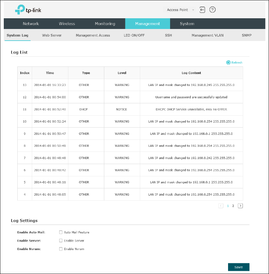Open the help question mark icon
The image size is (269, 274).
pos(212,10)
